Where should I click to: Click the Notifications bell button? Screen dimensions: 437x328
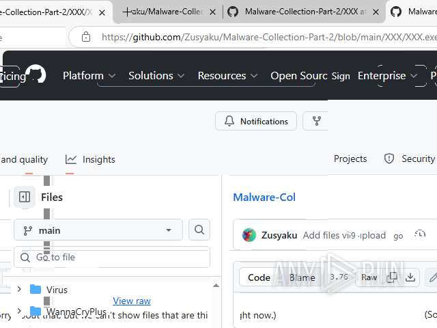[x=256, y=121]
